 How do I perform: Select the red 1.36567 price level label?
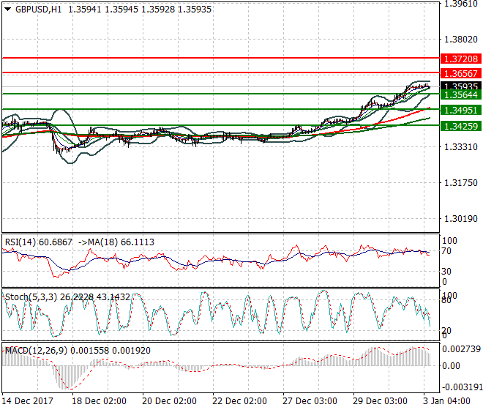(461, 73)
